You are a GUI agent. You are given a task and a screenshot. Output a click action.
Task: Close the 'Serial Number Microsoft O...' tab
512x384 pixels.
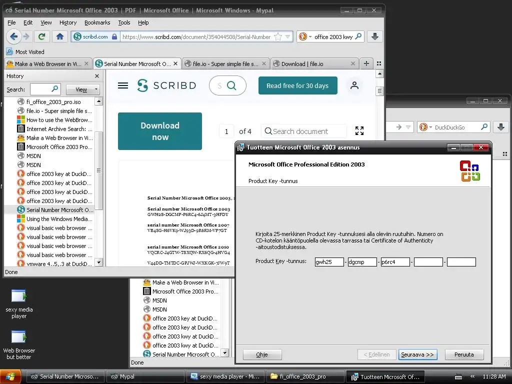175,63
